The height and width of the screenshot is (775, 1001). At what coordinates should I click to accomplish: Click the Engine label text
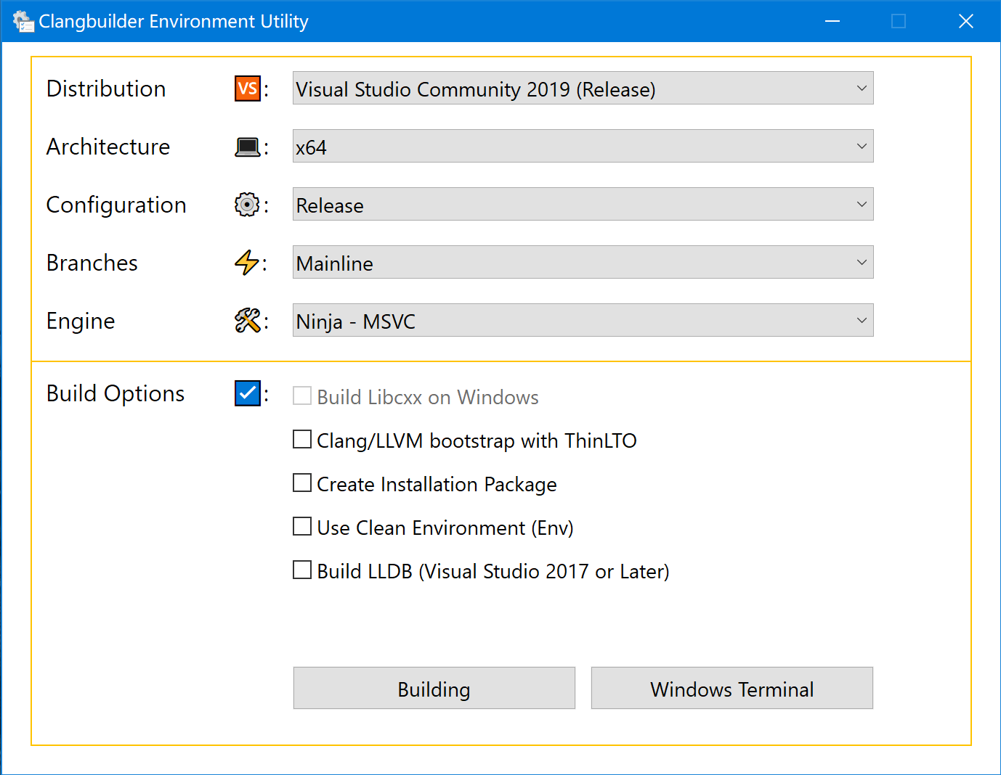(x=81, y=321)
